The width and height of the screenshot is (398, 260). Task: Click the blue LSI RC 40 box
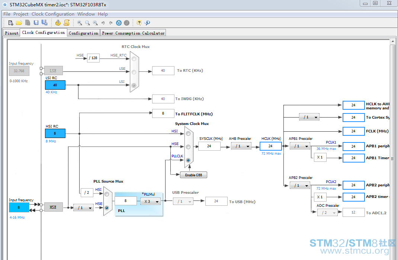point(55,85)
